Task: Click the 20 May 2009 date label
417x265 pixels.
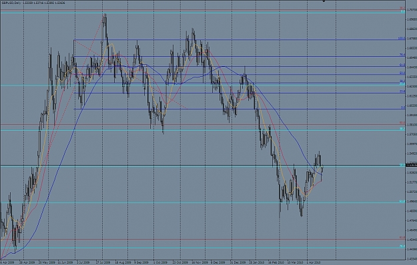Action: click(x=47, y=262)
